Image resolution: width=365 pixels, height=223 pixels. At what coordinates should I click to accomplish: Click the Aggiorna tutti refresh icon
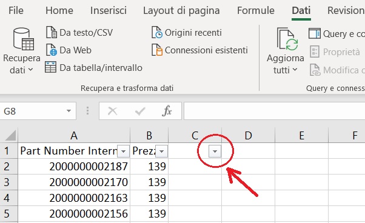286,39
